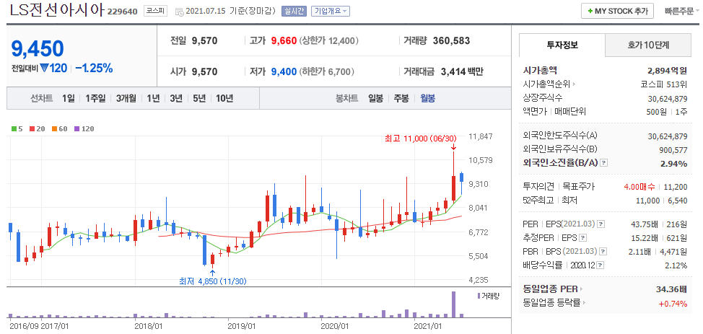Switch candlestick chart to 일봉

[376, 98]
